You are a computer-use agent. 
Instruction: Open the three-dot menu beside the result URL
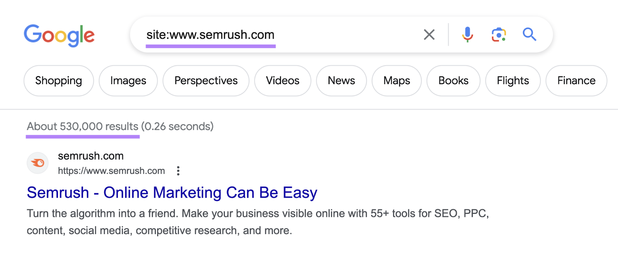point(178,171)
